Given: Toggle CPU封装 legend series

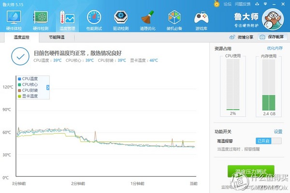Looking at the screenshot, I should click(x=28, y=90).
